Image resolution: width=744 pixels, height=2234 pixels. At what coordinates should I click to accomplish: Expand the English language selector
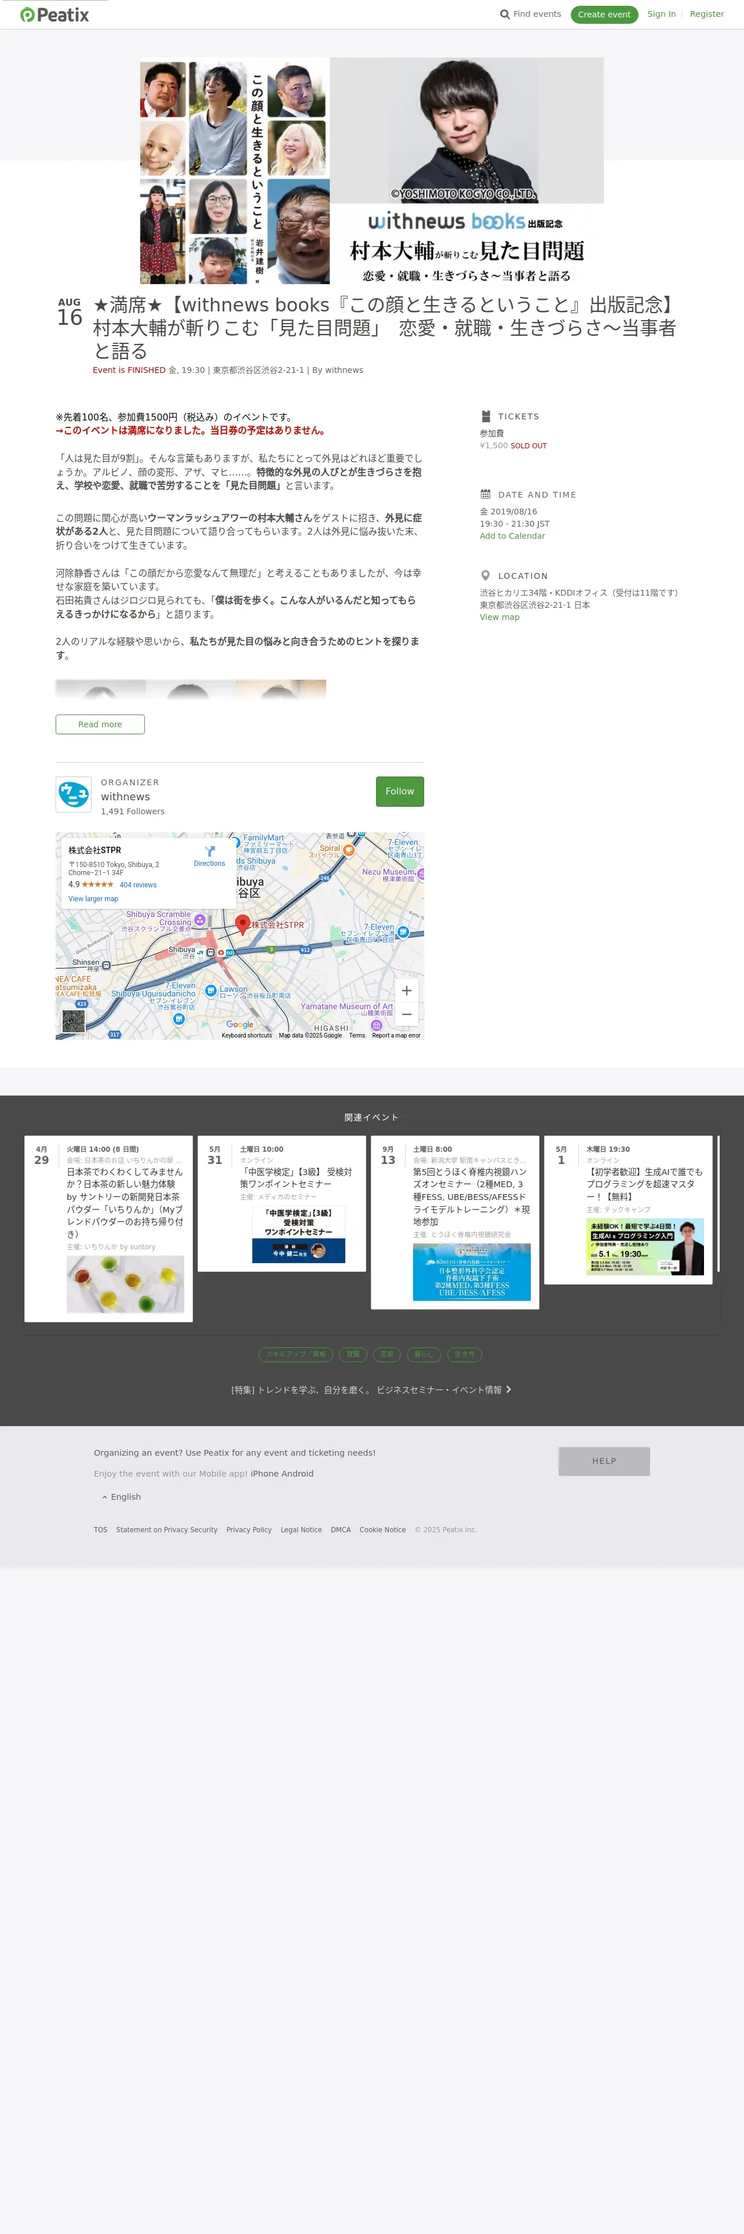[x=121, y=1497]
